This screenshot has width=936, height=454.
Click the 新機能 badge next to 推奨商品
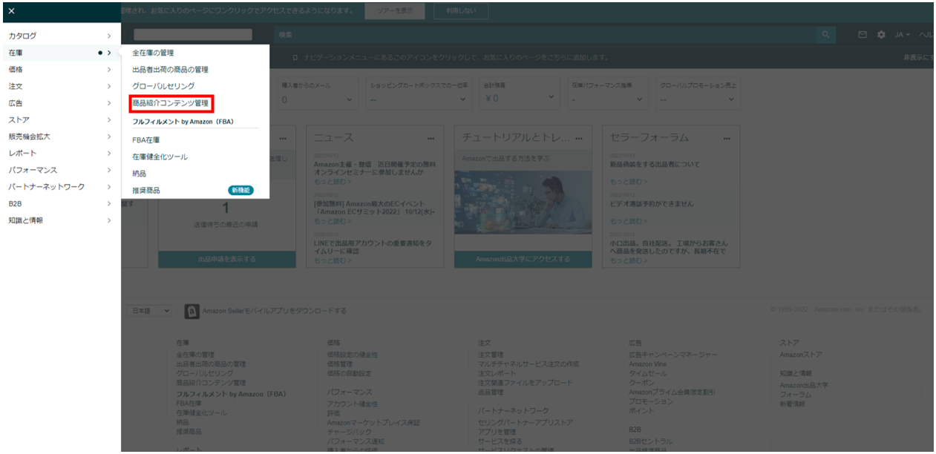240,191
